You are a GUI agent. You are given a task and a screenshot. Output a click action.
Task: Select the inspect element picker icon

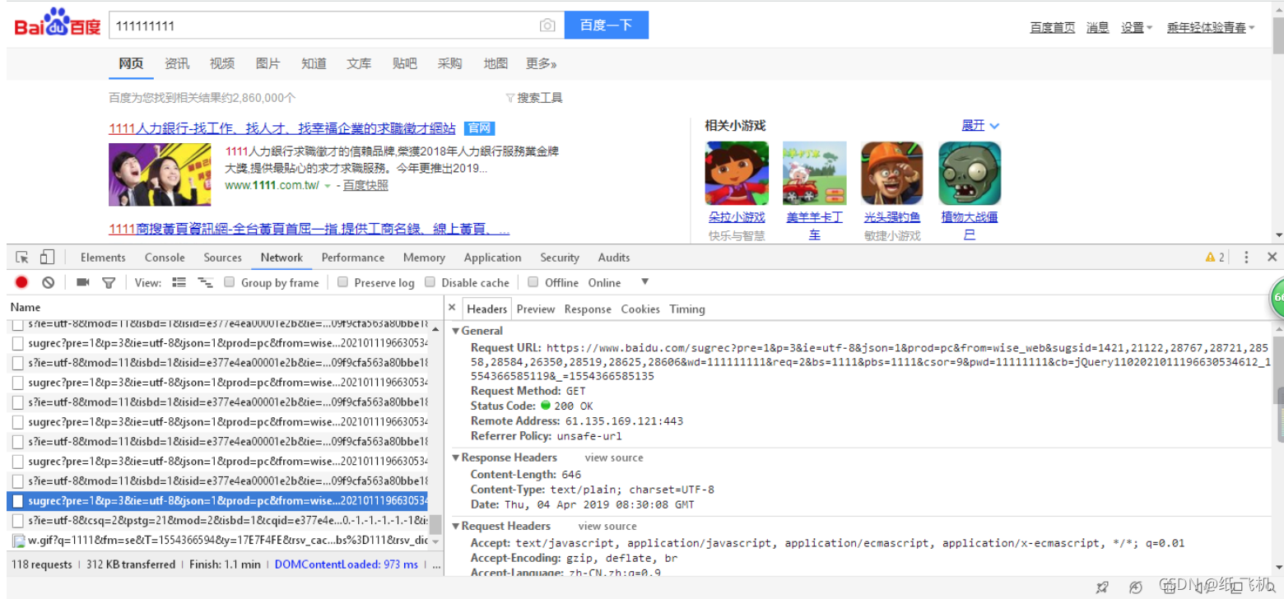(x=22, y=258)
